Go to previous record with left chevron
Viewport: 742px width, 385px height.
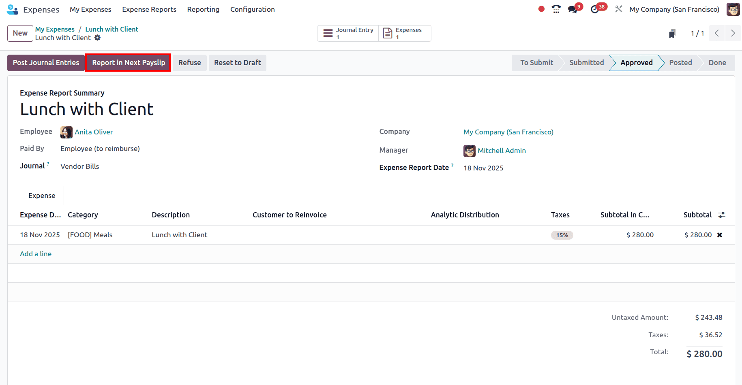pyautogui.click(x=716, y=33)
